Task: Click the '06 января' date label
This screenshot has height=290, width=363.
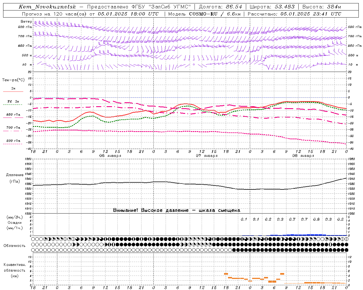Action: (110, 156)
